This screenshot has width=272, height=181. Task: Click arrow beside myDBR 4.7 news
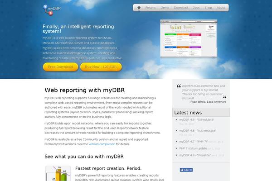click(x=176, y=142)
